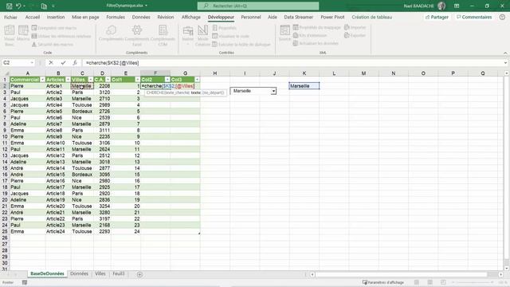Toggle relative references (Utiliser les références relatives)
This screenshot has width=510, height=287.
[61, 36]
